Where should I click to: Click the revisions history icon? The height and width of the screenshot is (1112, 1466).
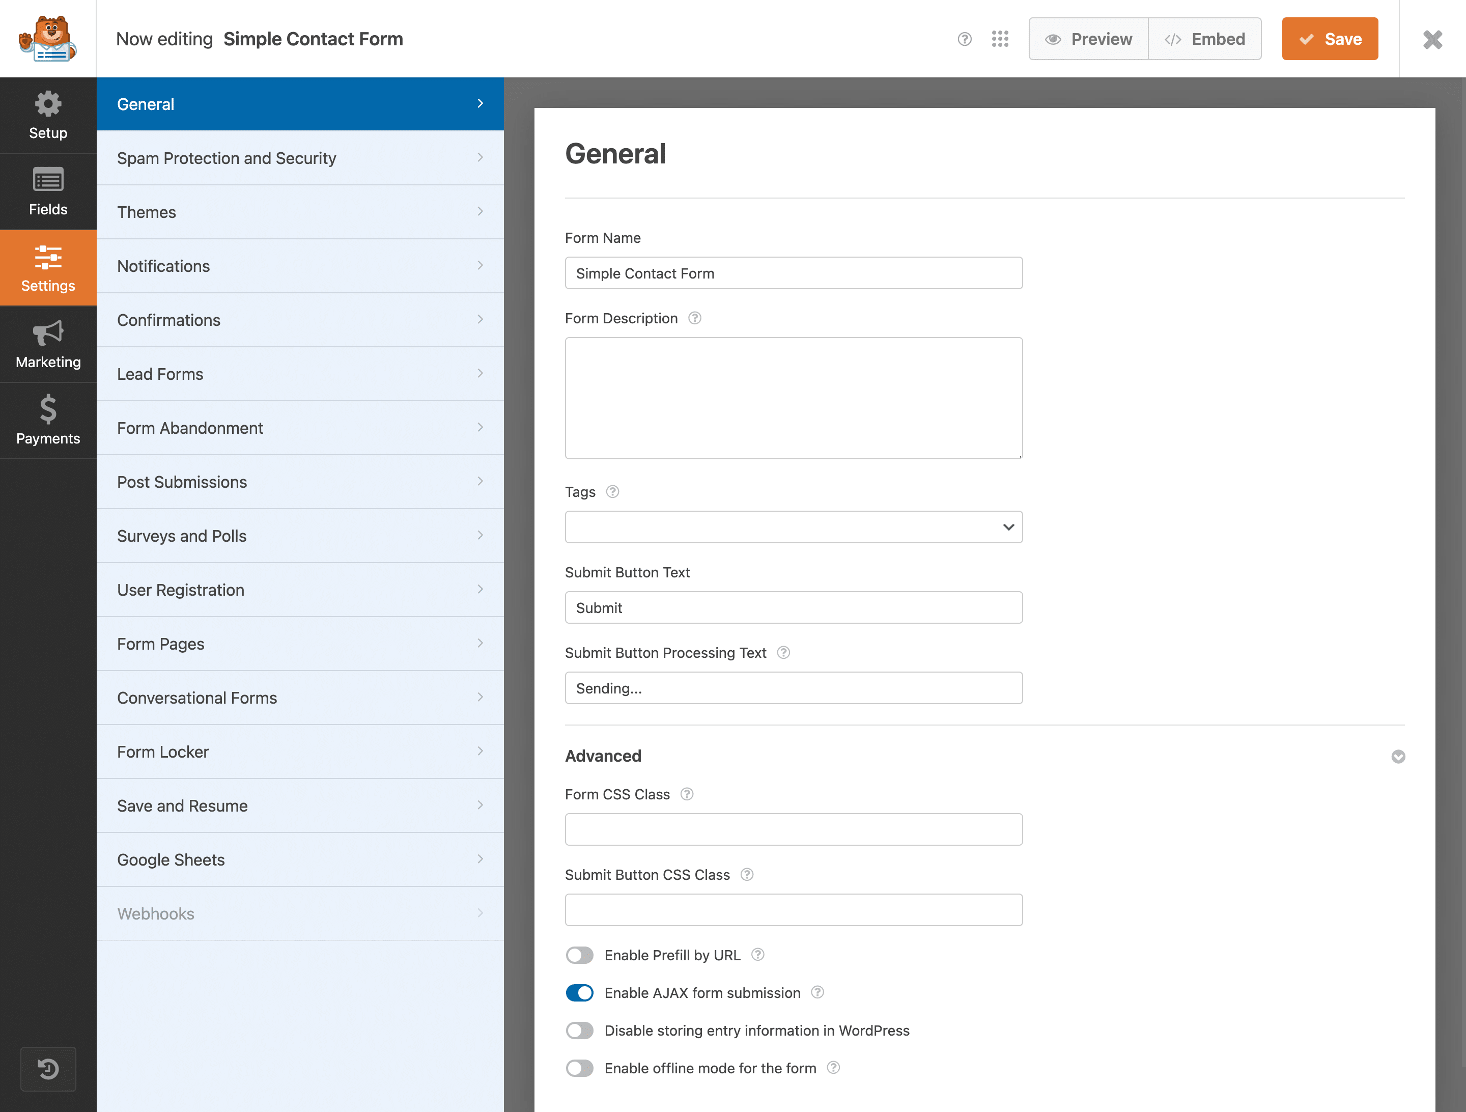click(x=48, y=1068)
